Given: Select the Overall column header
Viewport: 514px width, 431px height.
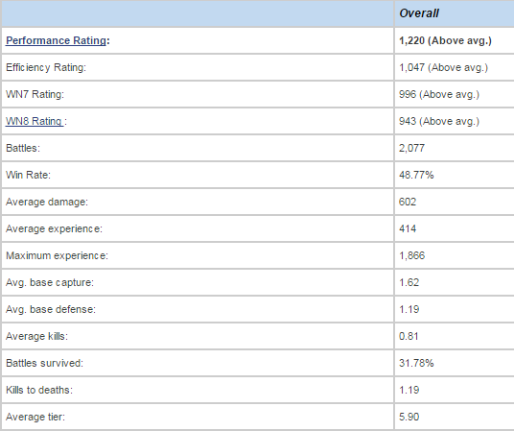Looking at the screenshot, I should (x=419, y=13).
